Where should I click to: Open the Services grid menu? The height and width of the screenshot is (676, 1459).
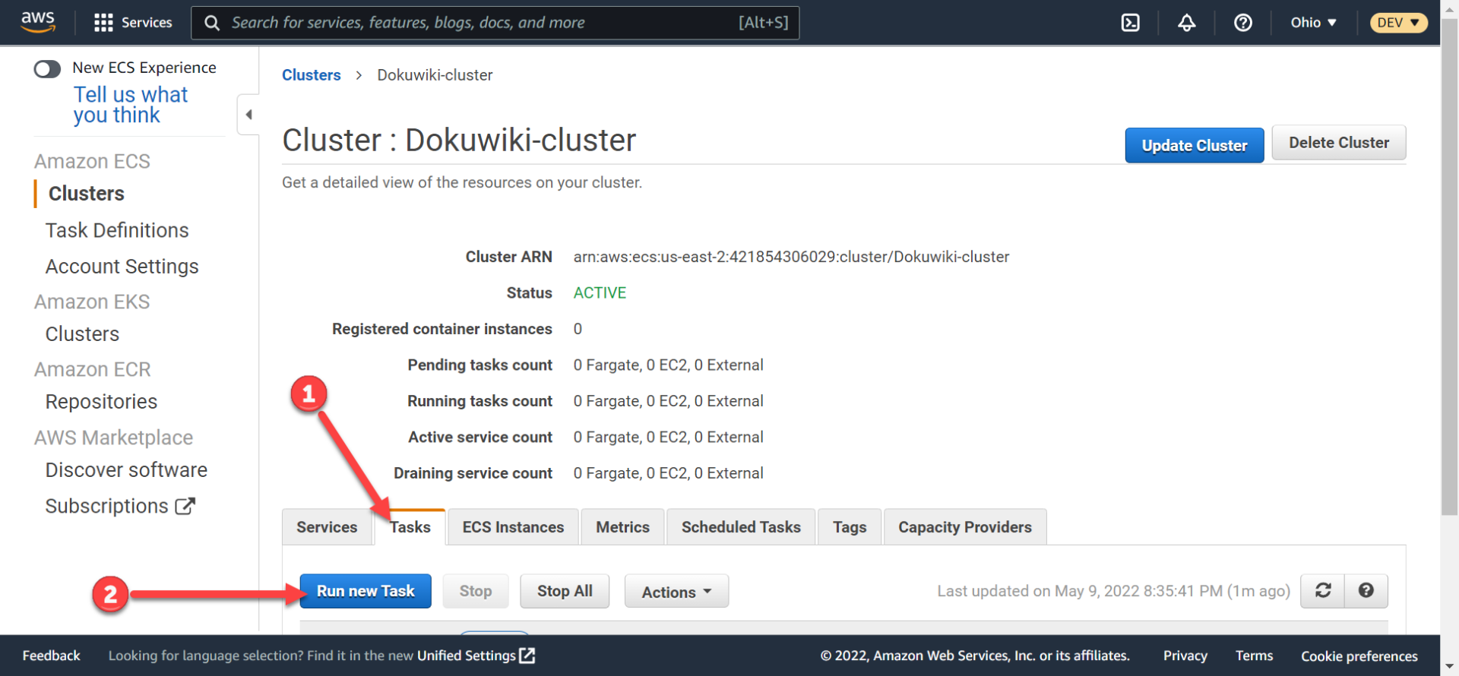click(133, 23)
